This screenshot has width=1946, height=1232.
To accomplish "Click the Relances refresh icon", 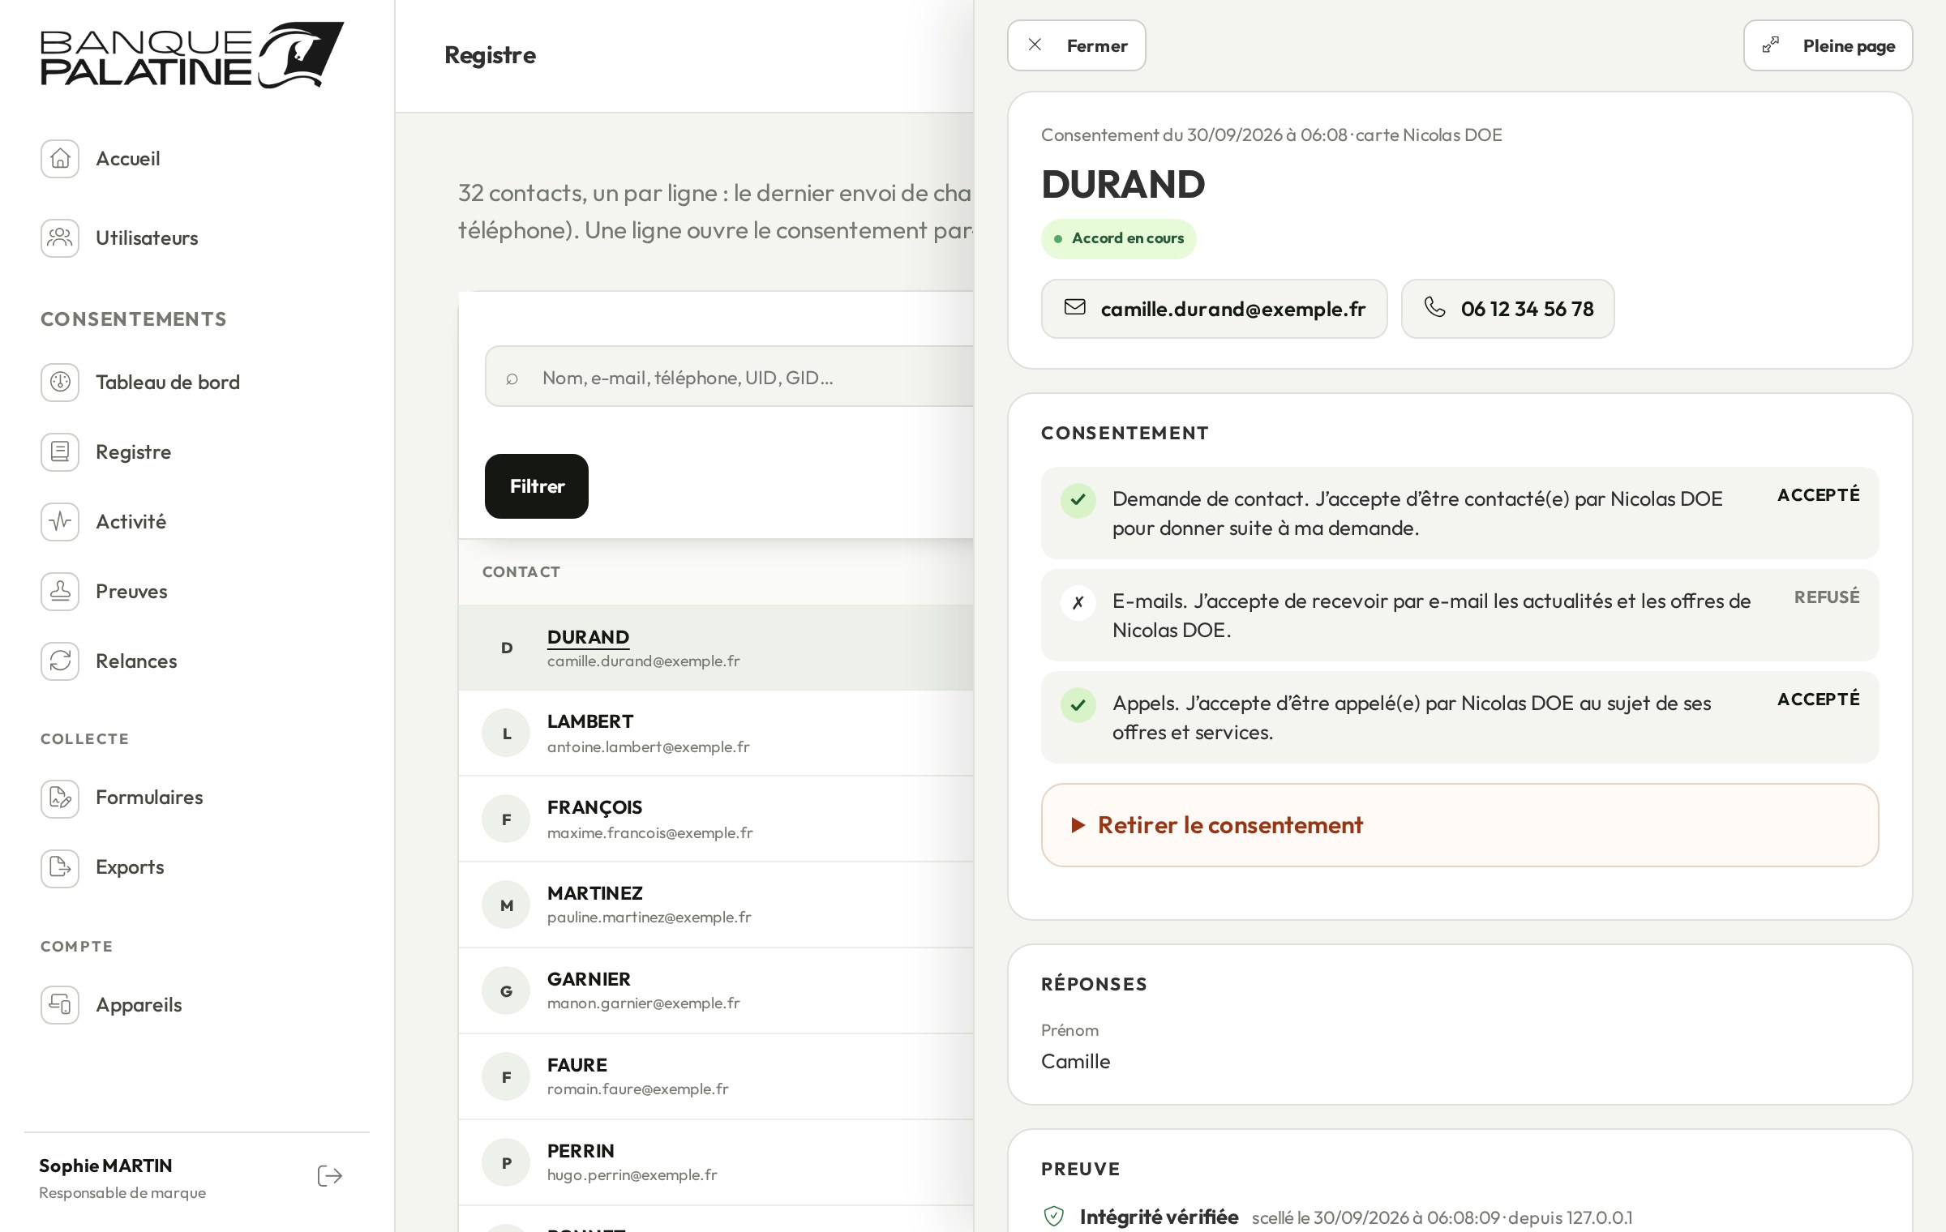I will tap(60, 661).
